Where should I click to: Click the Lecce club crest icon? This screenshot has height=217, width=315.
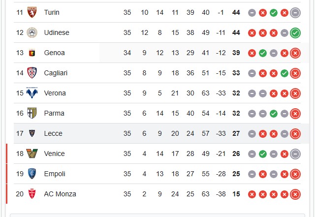tap(32, 133)
